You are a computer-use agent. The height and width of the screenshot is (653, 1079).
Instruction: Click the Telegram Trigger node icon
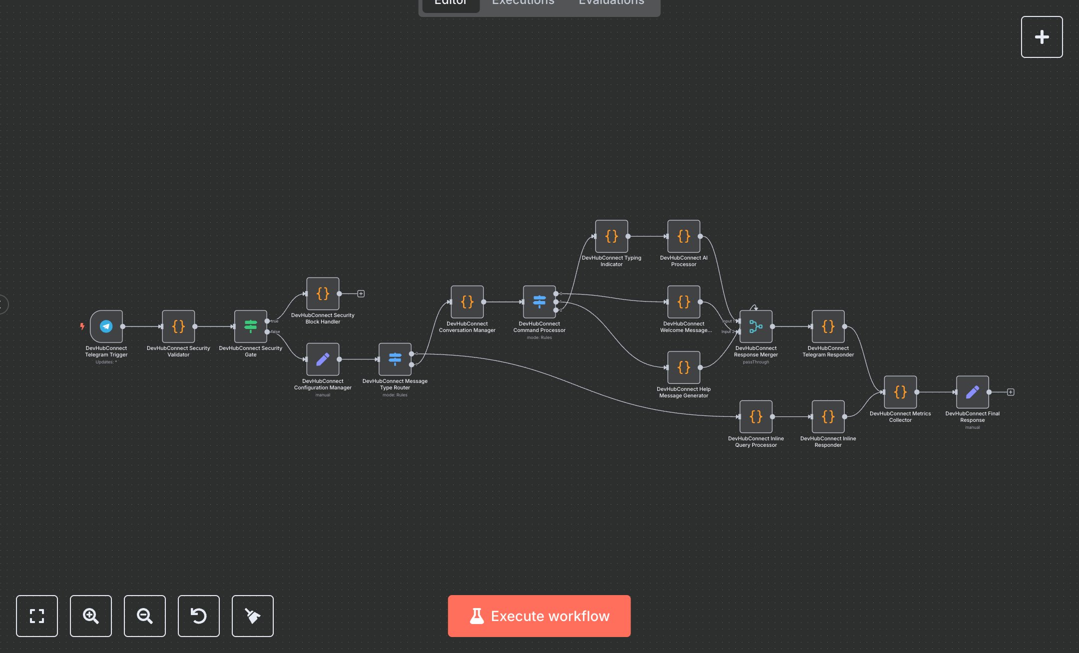click(106, 326)
